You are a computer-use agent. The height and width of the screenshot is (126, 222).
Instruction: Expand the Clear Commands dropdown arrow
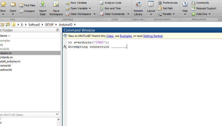tap(126, 14)
